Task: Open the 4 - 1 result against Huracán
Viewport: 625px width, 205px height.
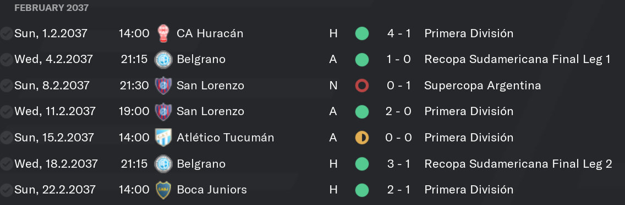Action: (x=398, y=33)
